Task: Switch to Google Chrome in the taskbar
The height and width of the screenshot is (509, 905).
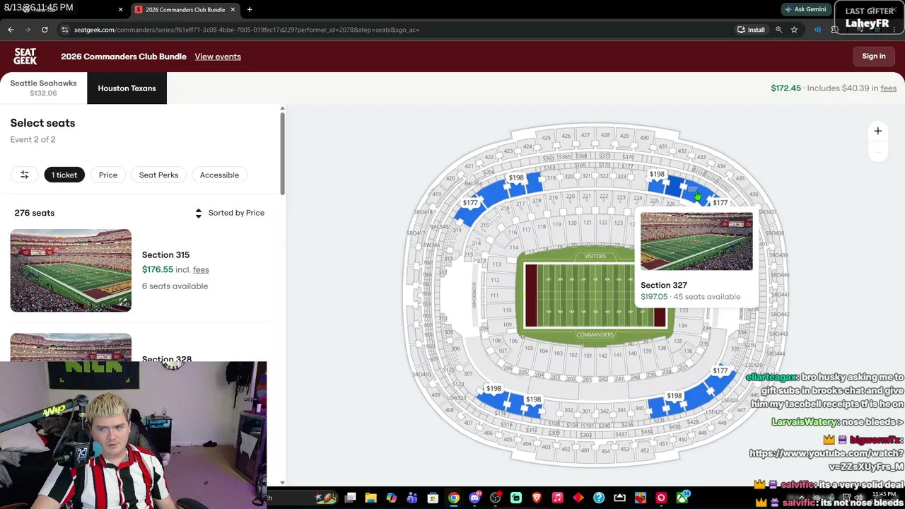Action: pyautogui.click(x=453, y=498)
